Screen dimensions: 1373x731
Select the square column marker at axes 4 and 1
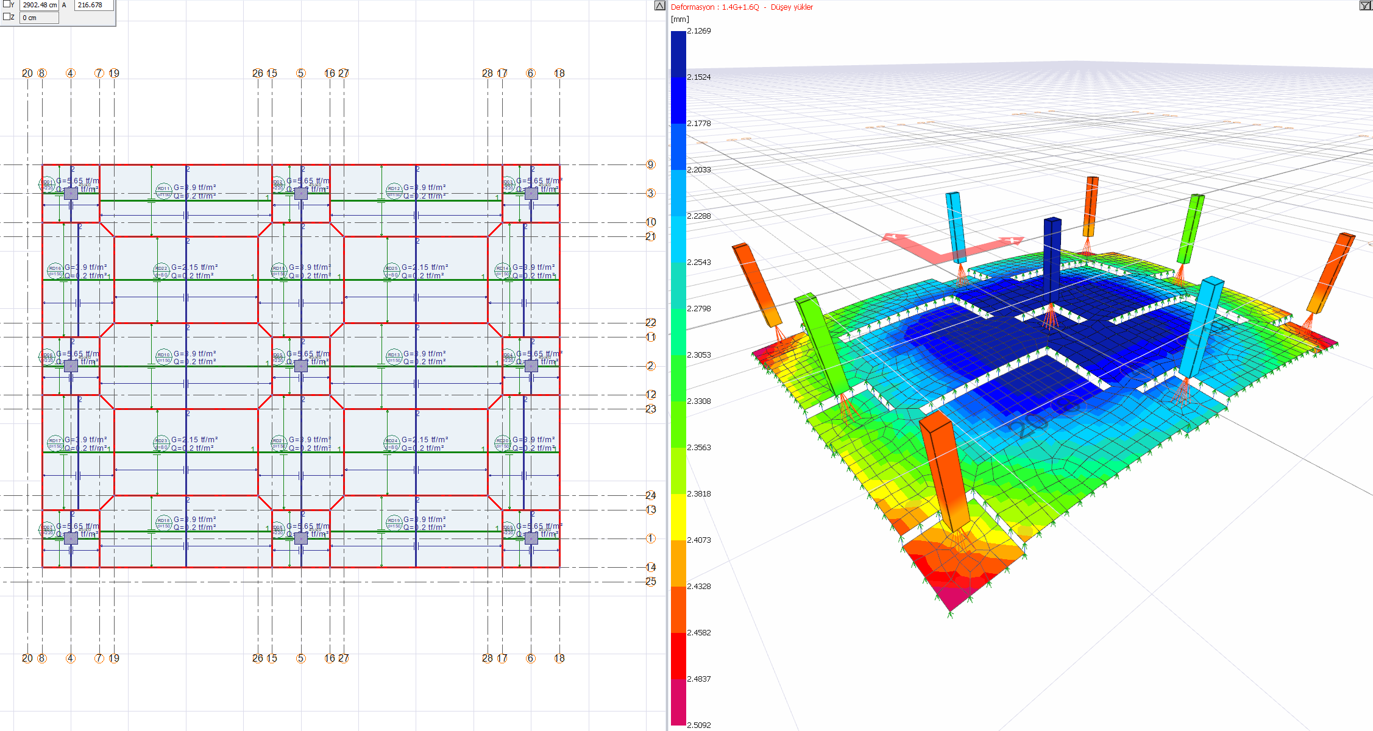pyautogui.click(x=71, y=539)
